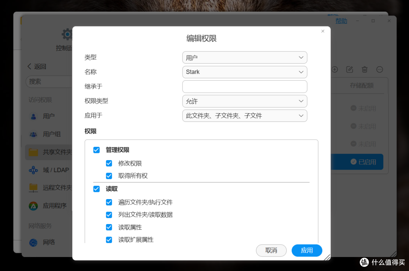Open the 名称 dropdown showing Stark

(x=244, y=72)
